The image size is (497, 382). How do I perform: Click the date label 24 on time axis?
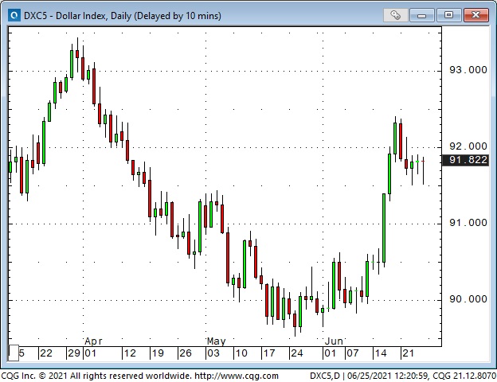(296, 353)
